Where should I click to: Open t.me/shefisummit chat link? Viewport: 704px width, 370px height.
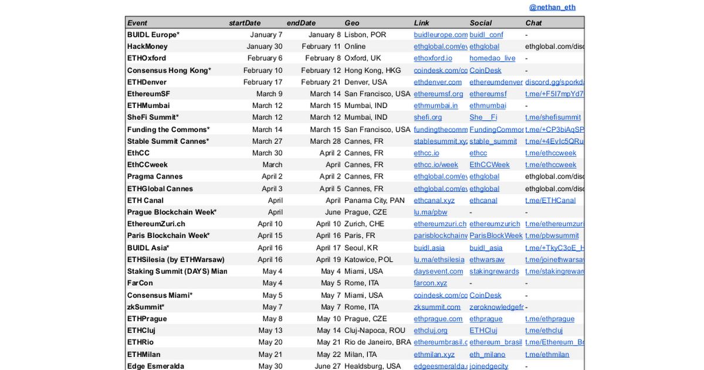click(553, 117)
